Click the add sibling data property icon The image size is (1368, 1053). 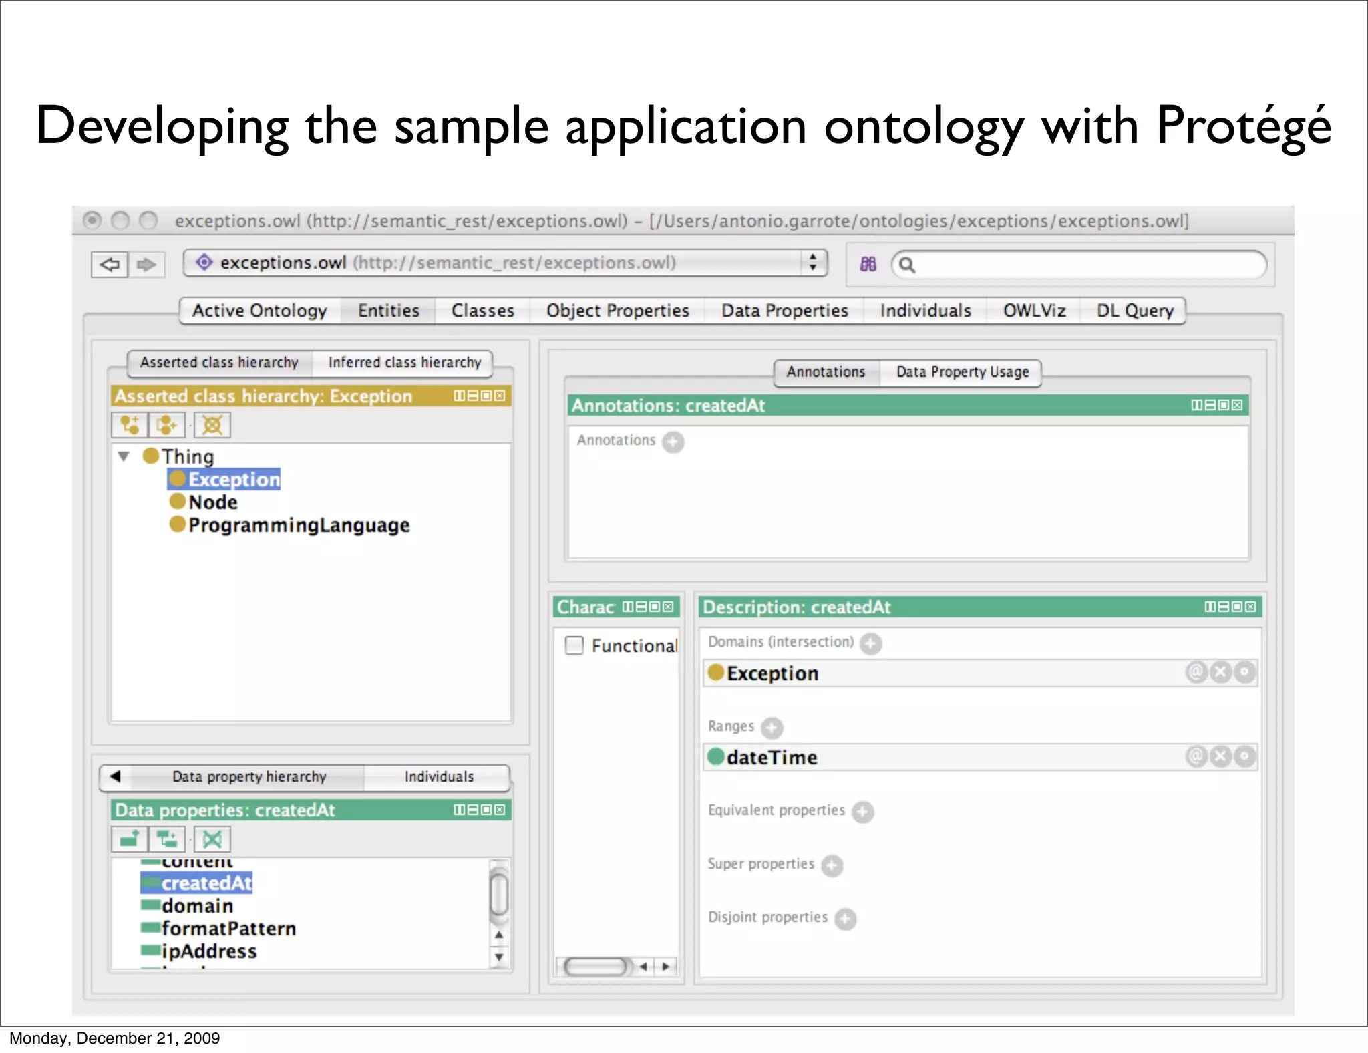(x=166, y=839)
